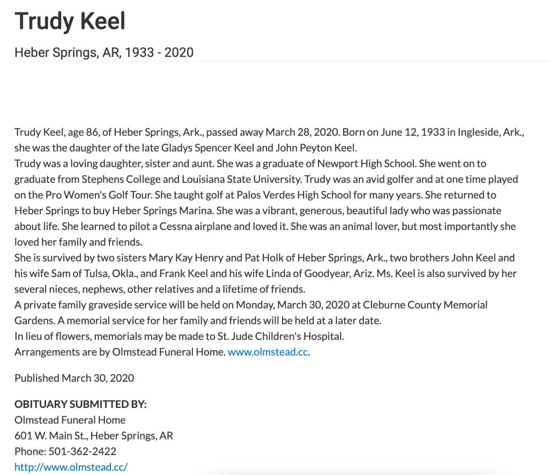Click the "Cleburne County Memorial" text
Screen dimensions: 549x475
pyautogui.click(x=425, y=305)
